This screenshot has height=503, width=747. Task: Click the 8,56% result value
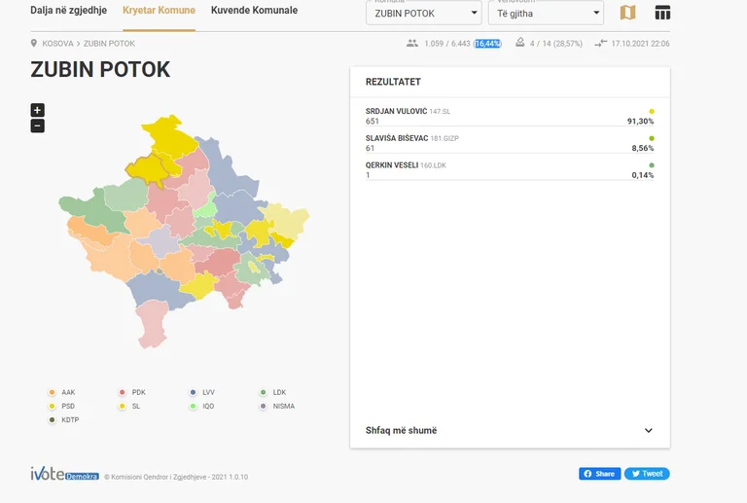pos(643,148)
